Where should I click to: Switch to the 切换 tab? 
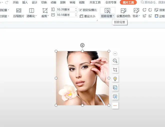(44, 2)
